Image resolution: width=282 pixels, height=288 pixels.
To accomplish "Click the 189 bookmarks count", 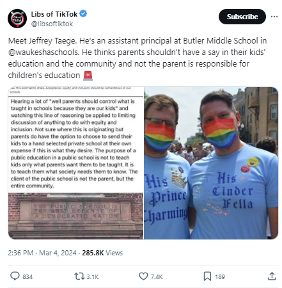I will coord(220,277).
